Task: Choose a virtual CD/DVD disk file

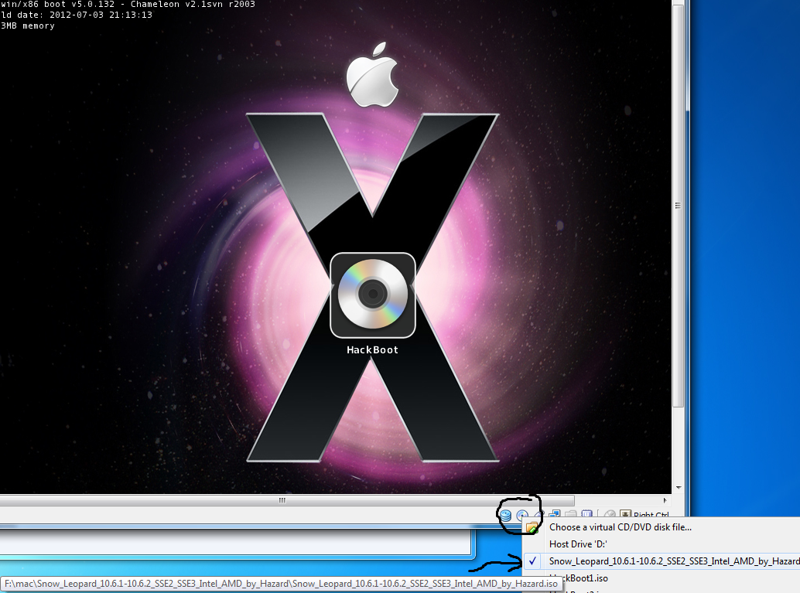Action: point(662,527)
